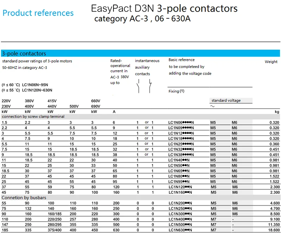Click the 'A' current unit header
281x234 pixels.
click(114, 112)
